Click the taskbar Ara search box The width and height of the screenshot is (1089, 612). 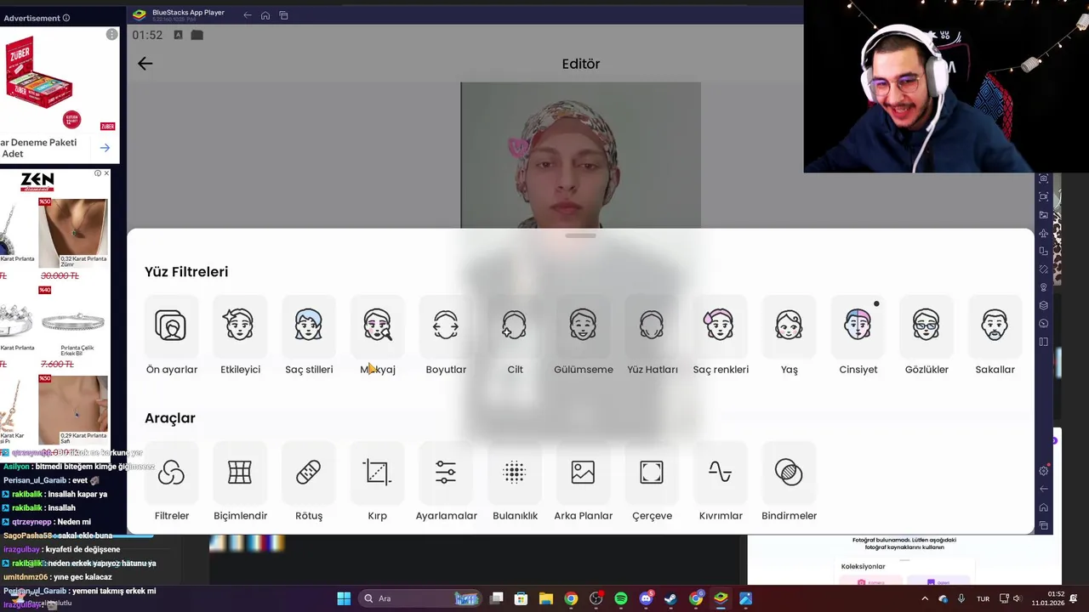tap(419, 598)
